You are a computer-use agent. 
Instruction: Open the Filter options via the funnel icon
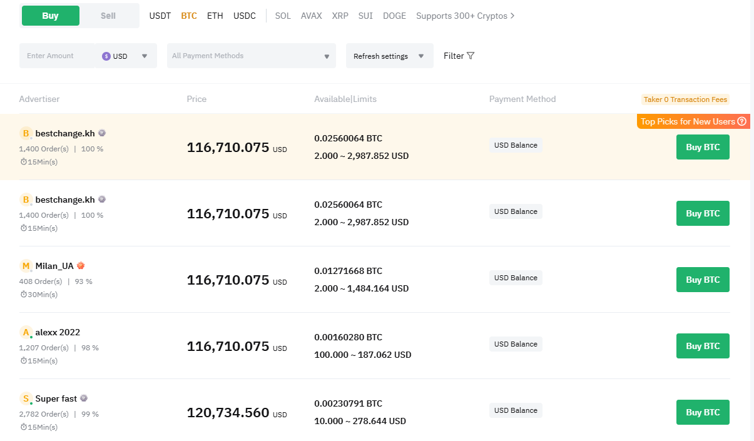[x=470, y=55]
